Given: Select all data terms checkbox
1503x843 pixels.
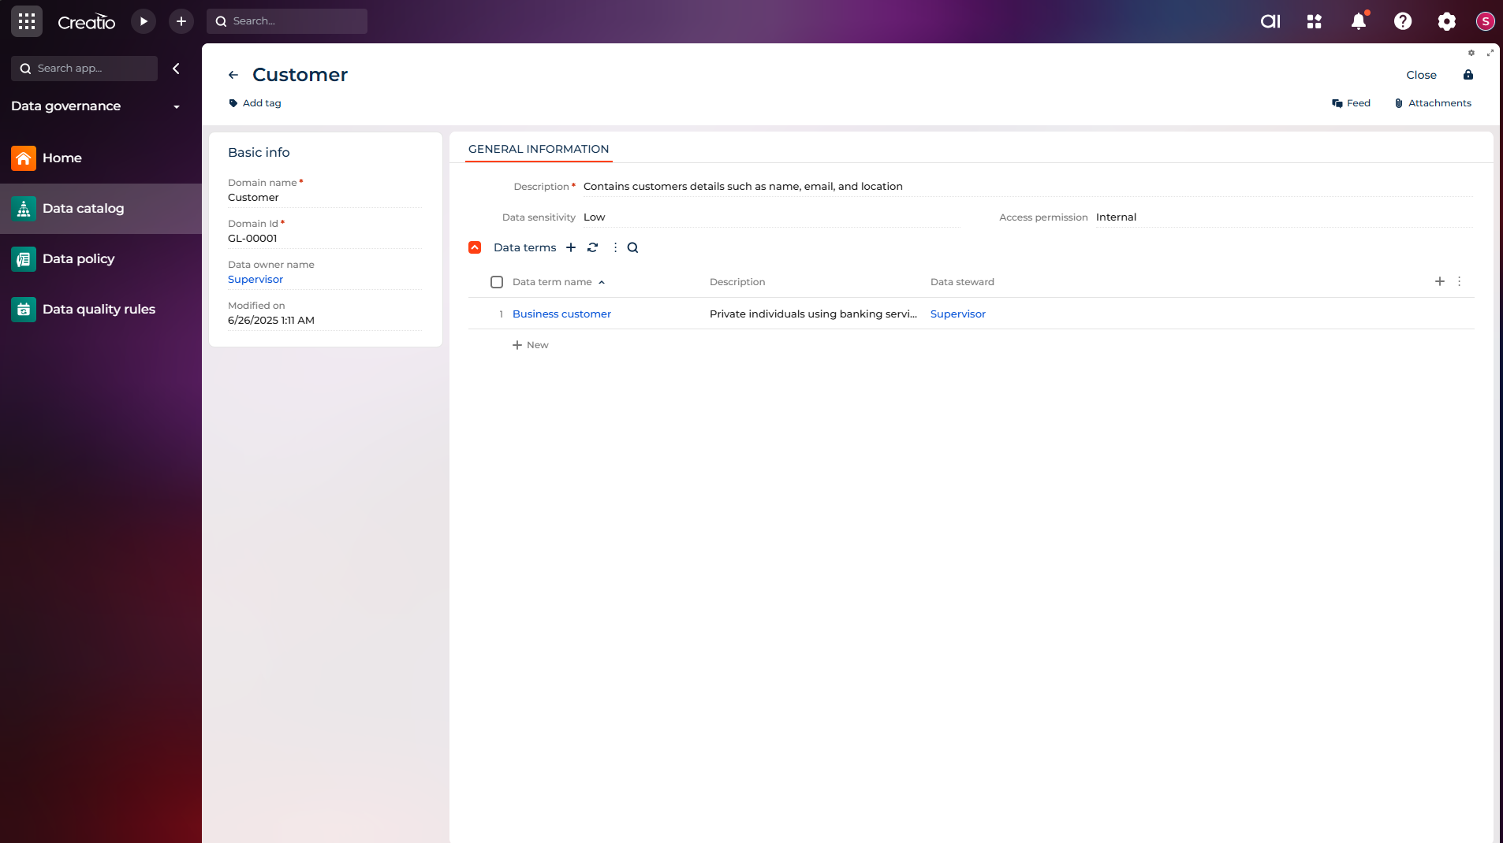Looking at the screenshot, I should pos(497,282).
